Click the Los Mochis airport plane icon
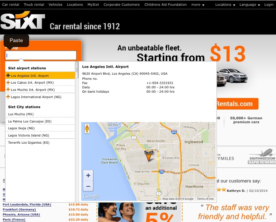The height and width of the screenshot is (222, 276). point(8,89)
